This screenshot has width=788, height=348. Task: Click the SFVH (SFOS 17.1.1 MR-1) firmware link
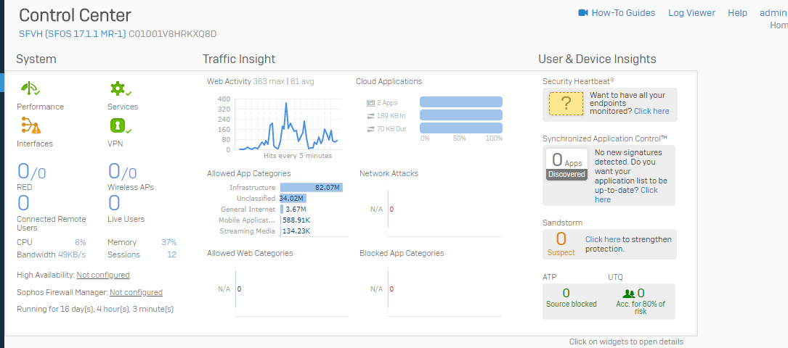(x=73, y=34)
